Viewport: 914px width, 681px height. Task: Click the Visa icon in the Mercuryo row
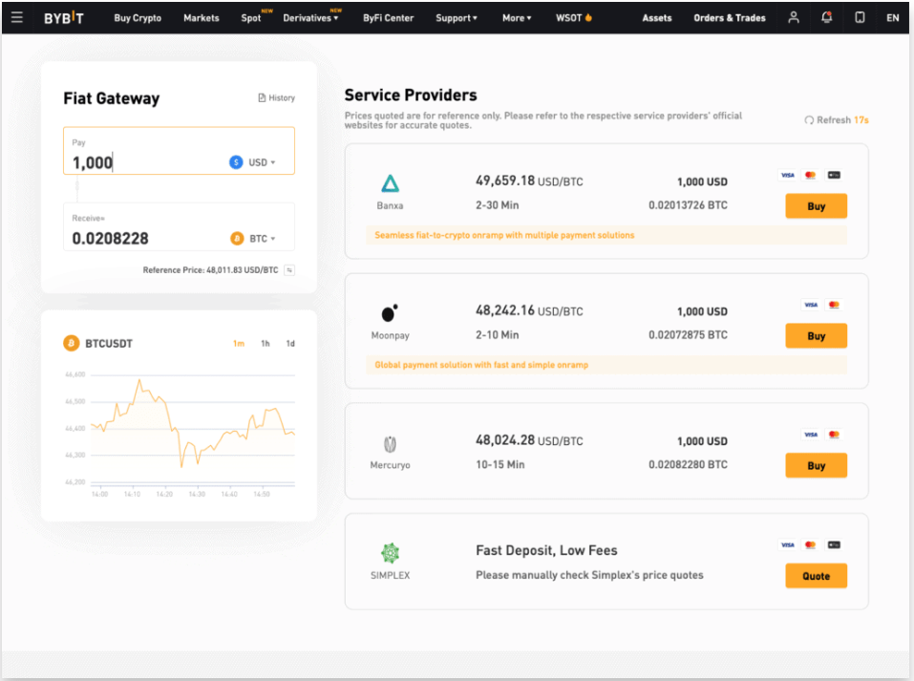point(811,435)
